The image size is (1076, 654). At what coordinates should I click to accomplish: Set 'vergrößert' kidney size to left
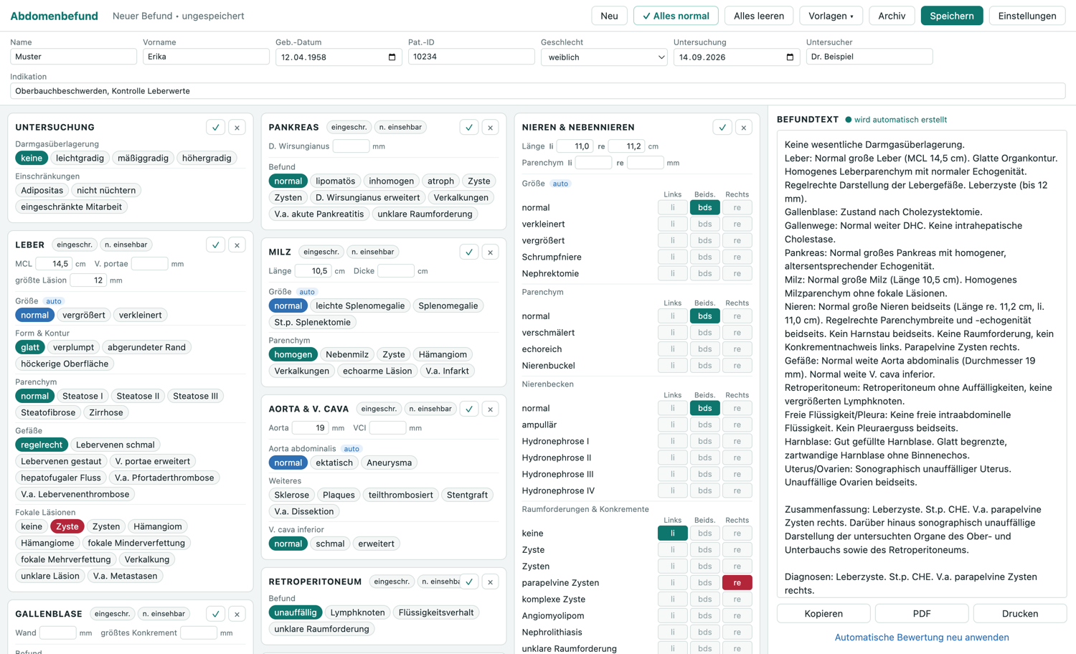pyautogui.click(x=672, y=241)
